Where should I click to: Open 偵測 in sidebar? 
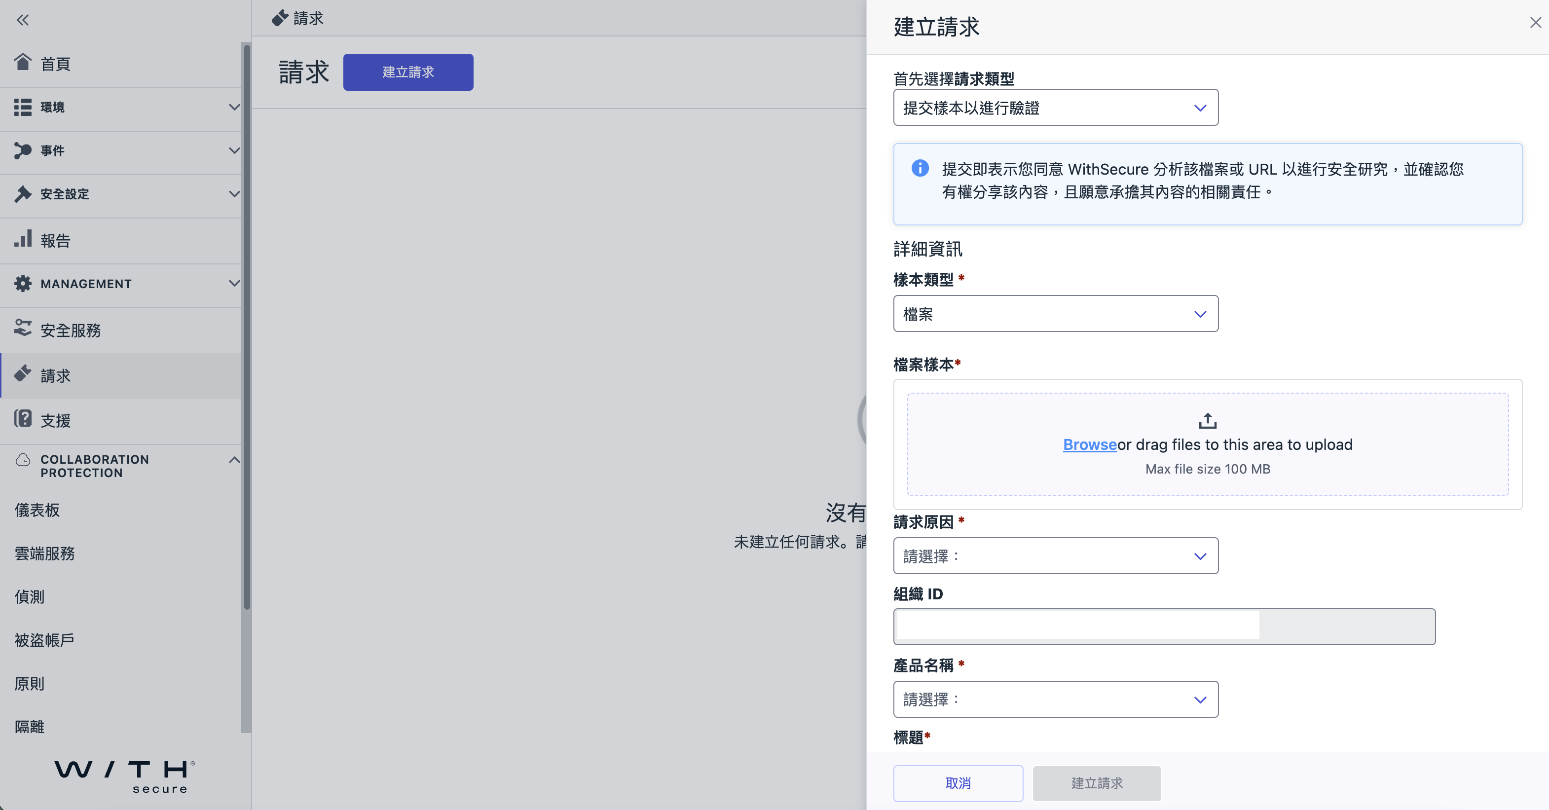[30, 596]
